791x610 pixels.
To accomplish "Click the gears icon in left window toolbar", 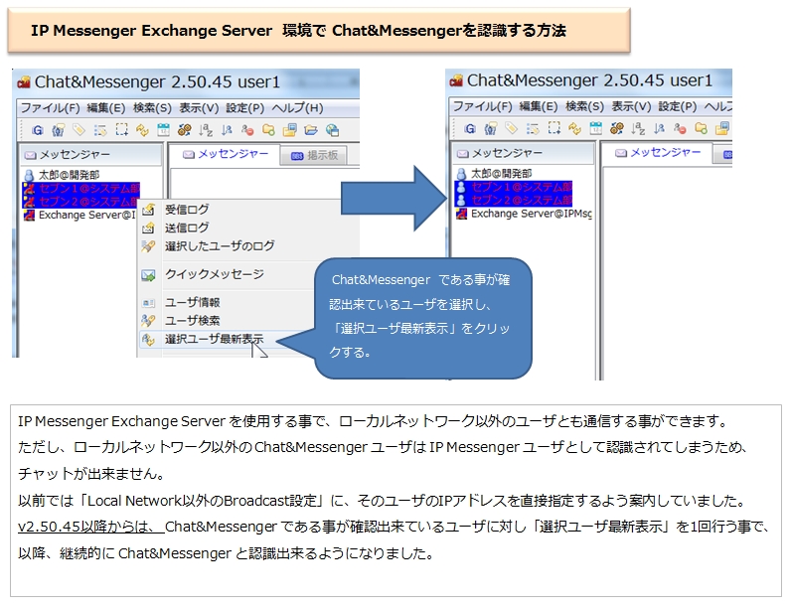I will click(184, 130).
